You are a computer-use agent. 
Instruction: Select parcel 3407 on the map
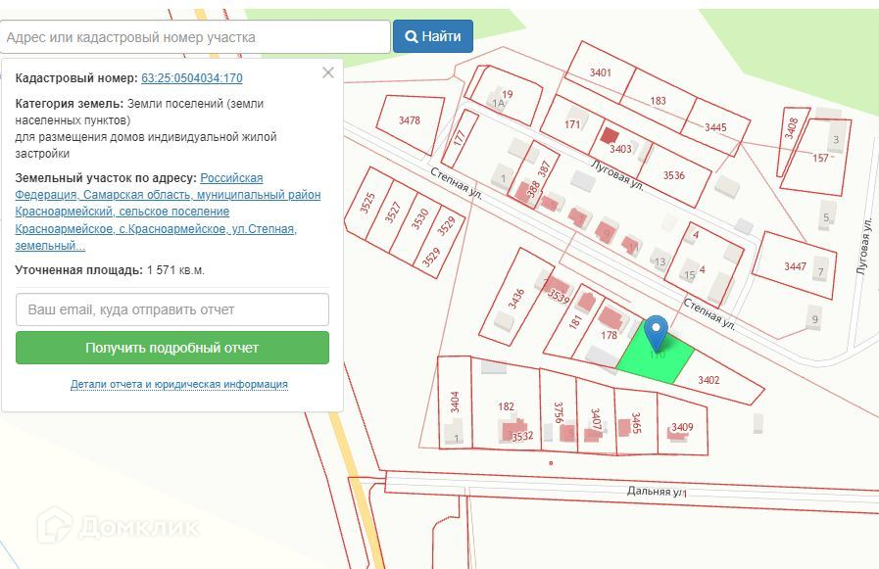click(x=596, y=419)
